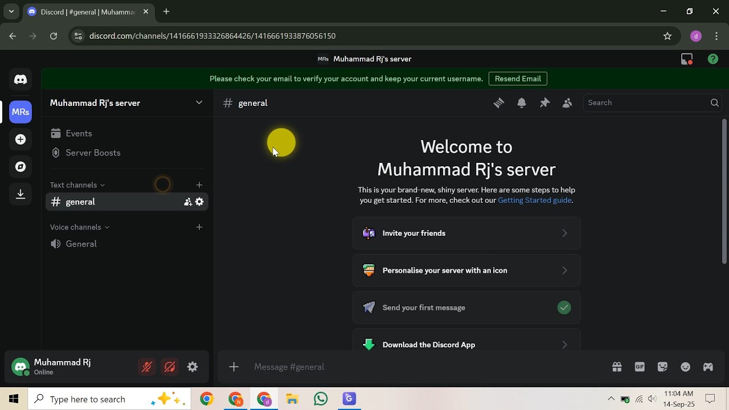The image size is (729, 410).
Task: Click Windows taskbar search box
Action: point(108,399)
